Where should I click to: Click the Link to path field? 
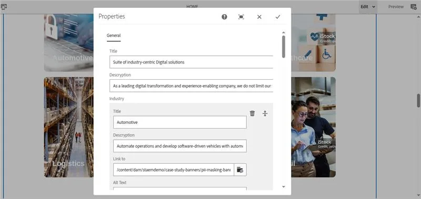click(174, 170)
